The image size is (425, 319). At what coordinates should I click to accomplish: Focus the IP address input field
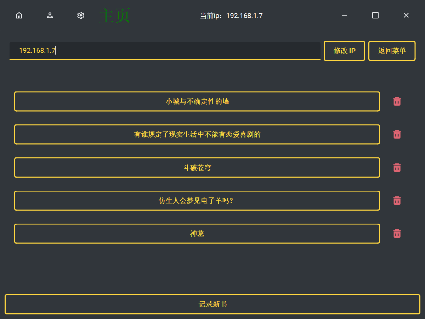tap(165, 50)
